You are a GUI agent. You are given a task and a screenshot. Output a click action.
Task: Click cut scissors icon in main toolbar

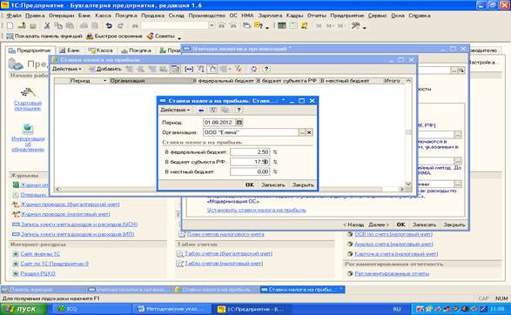[47, 26]
